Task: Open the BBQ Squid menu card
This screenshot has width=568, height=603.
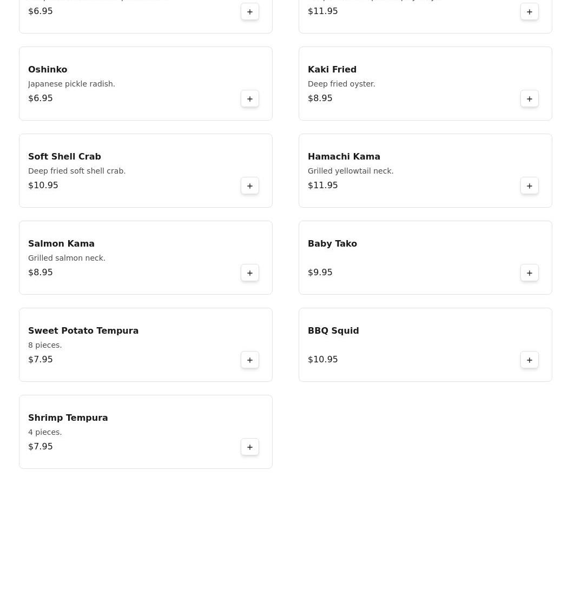Action: (333, 331)
